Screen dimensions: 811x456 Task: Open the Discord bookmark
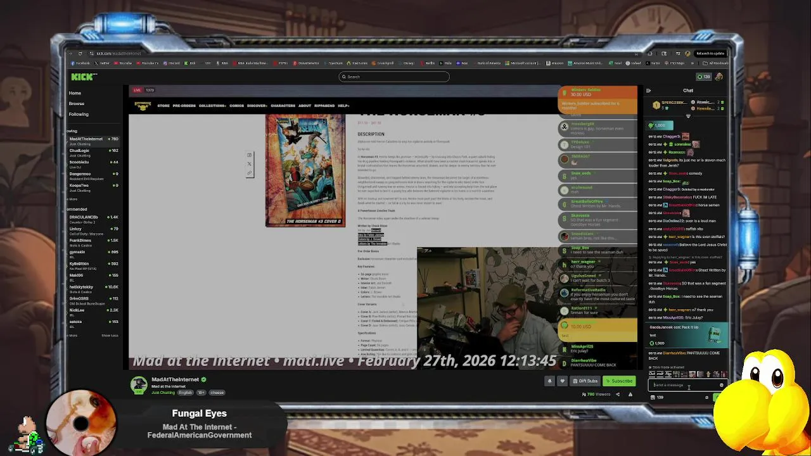pyautogui.click(x=172, y=63)
